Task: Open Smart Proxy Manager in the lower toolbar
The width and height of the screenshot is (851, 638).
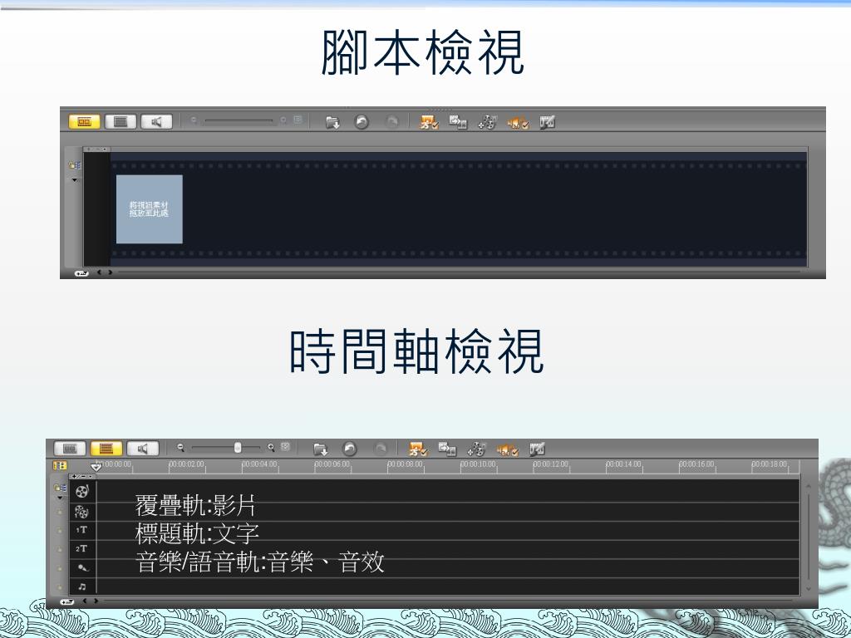Action: coord(417,449)
